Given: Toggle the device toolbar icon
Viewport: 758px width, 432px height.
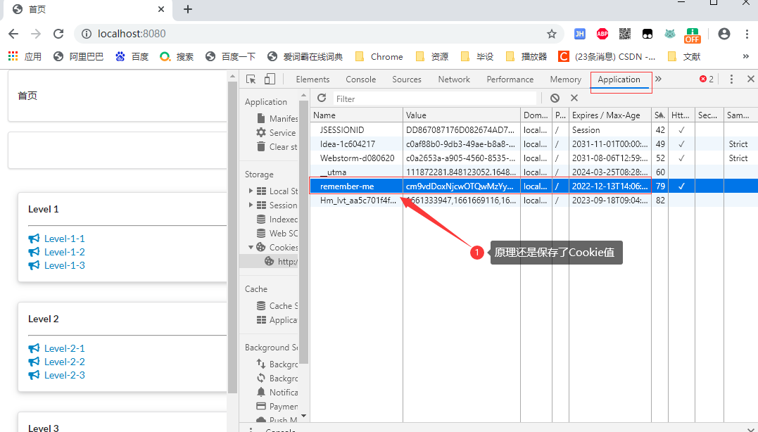Looking at the screenshot, I should (270, 80).
